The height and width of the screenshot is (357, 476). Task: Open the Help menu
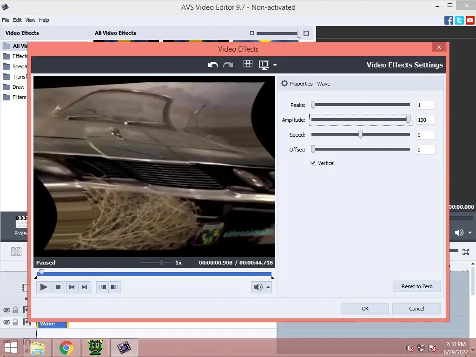pos(44,20)
